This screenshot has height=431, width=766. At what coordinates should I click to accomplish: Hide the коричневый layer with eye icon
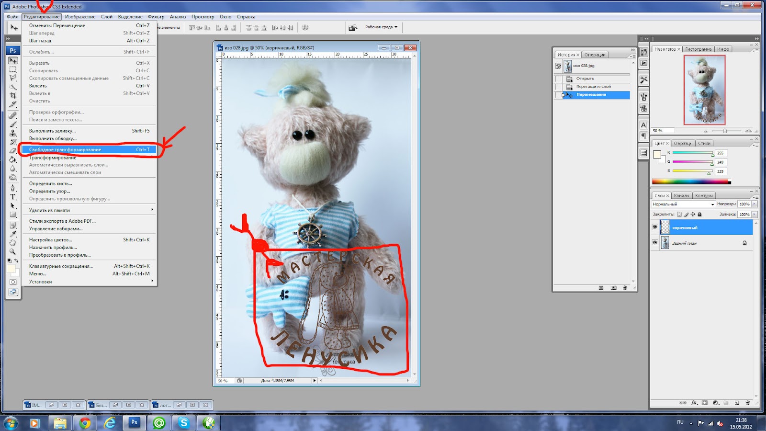pos(655,227)
